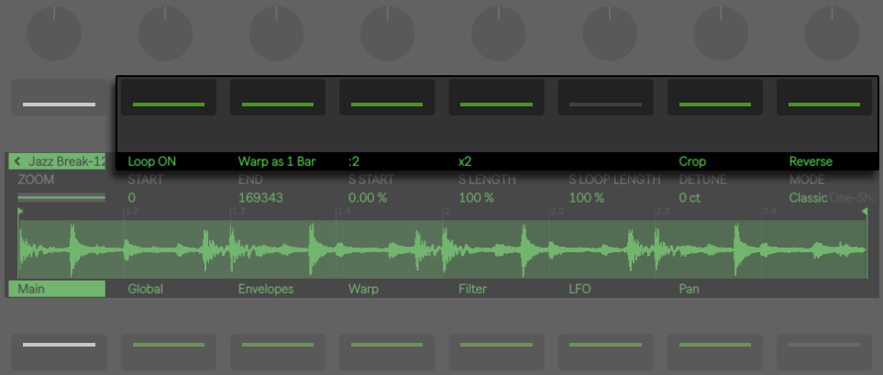
Task: Push the upper display button above :2
Action: pos(387,97)
